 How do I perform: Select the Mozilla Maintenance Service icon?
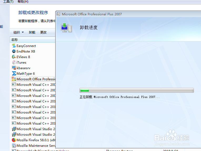(14, 145)
